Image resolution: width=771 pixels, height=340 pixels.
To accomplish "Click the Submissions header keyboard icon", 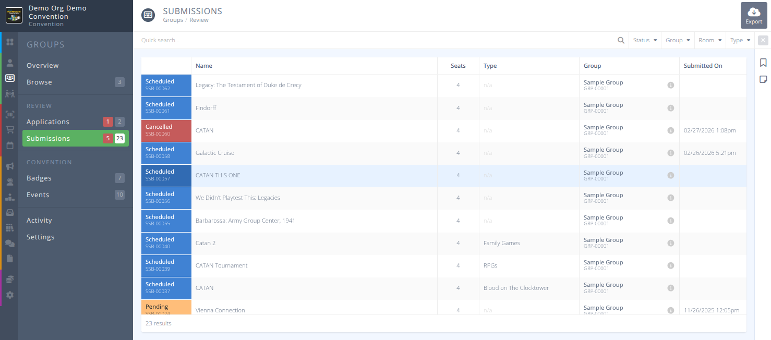I will coord(148,15).
